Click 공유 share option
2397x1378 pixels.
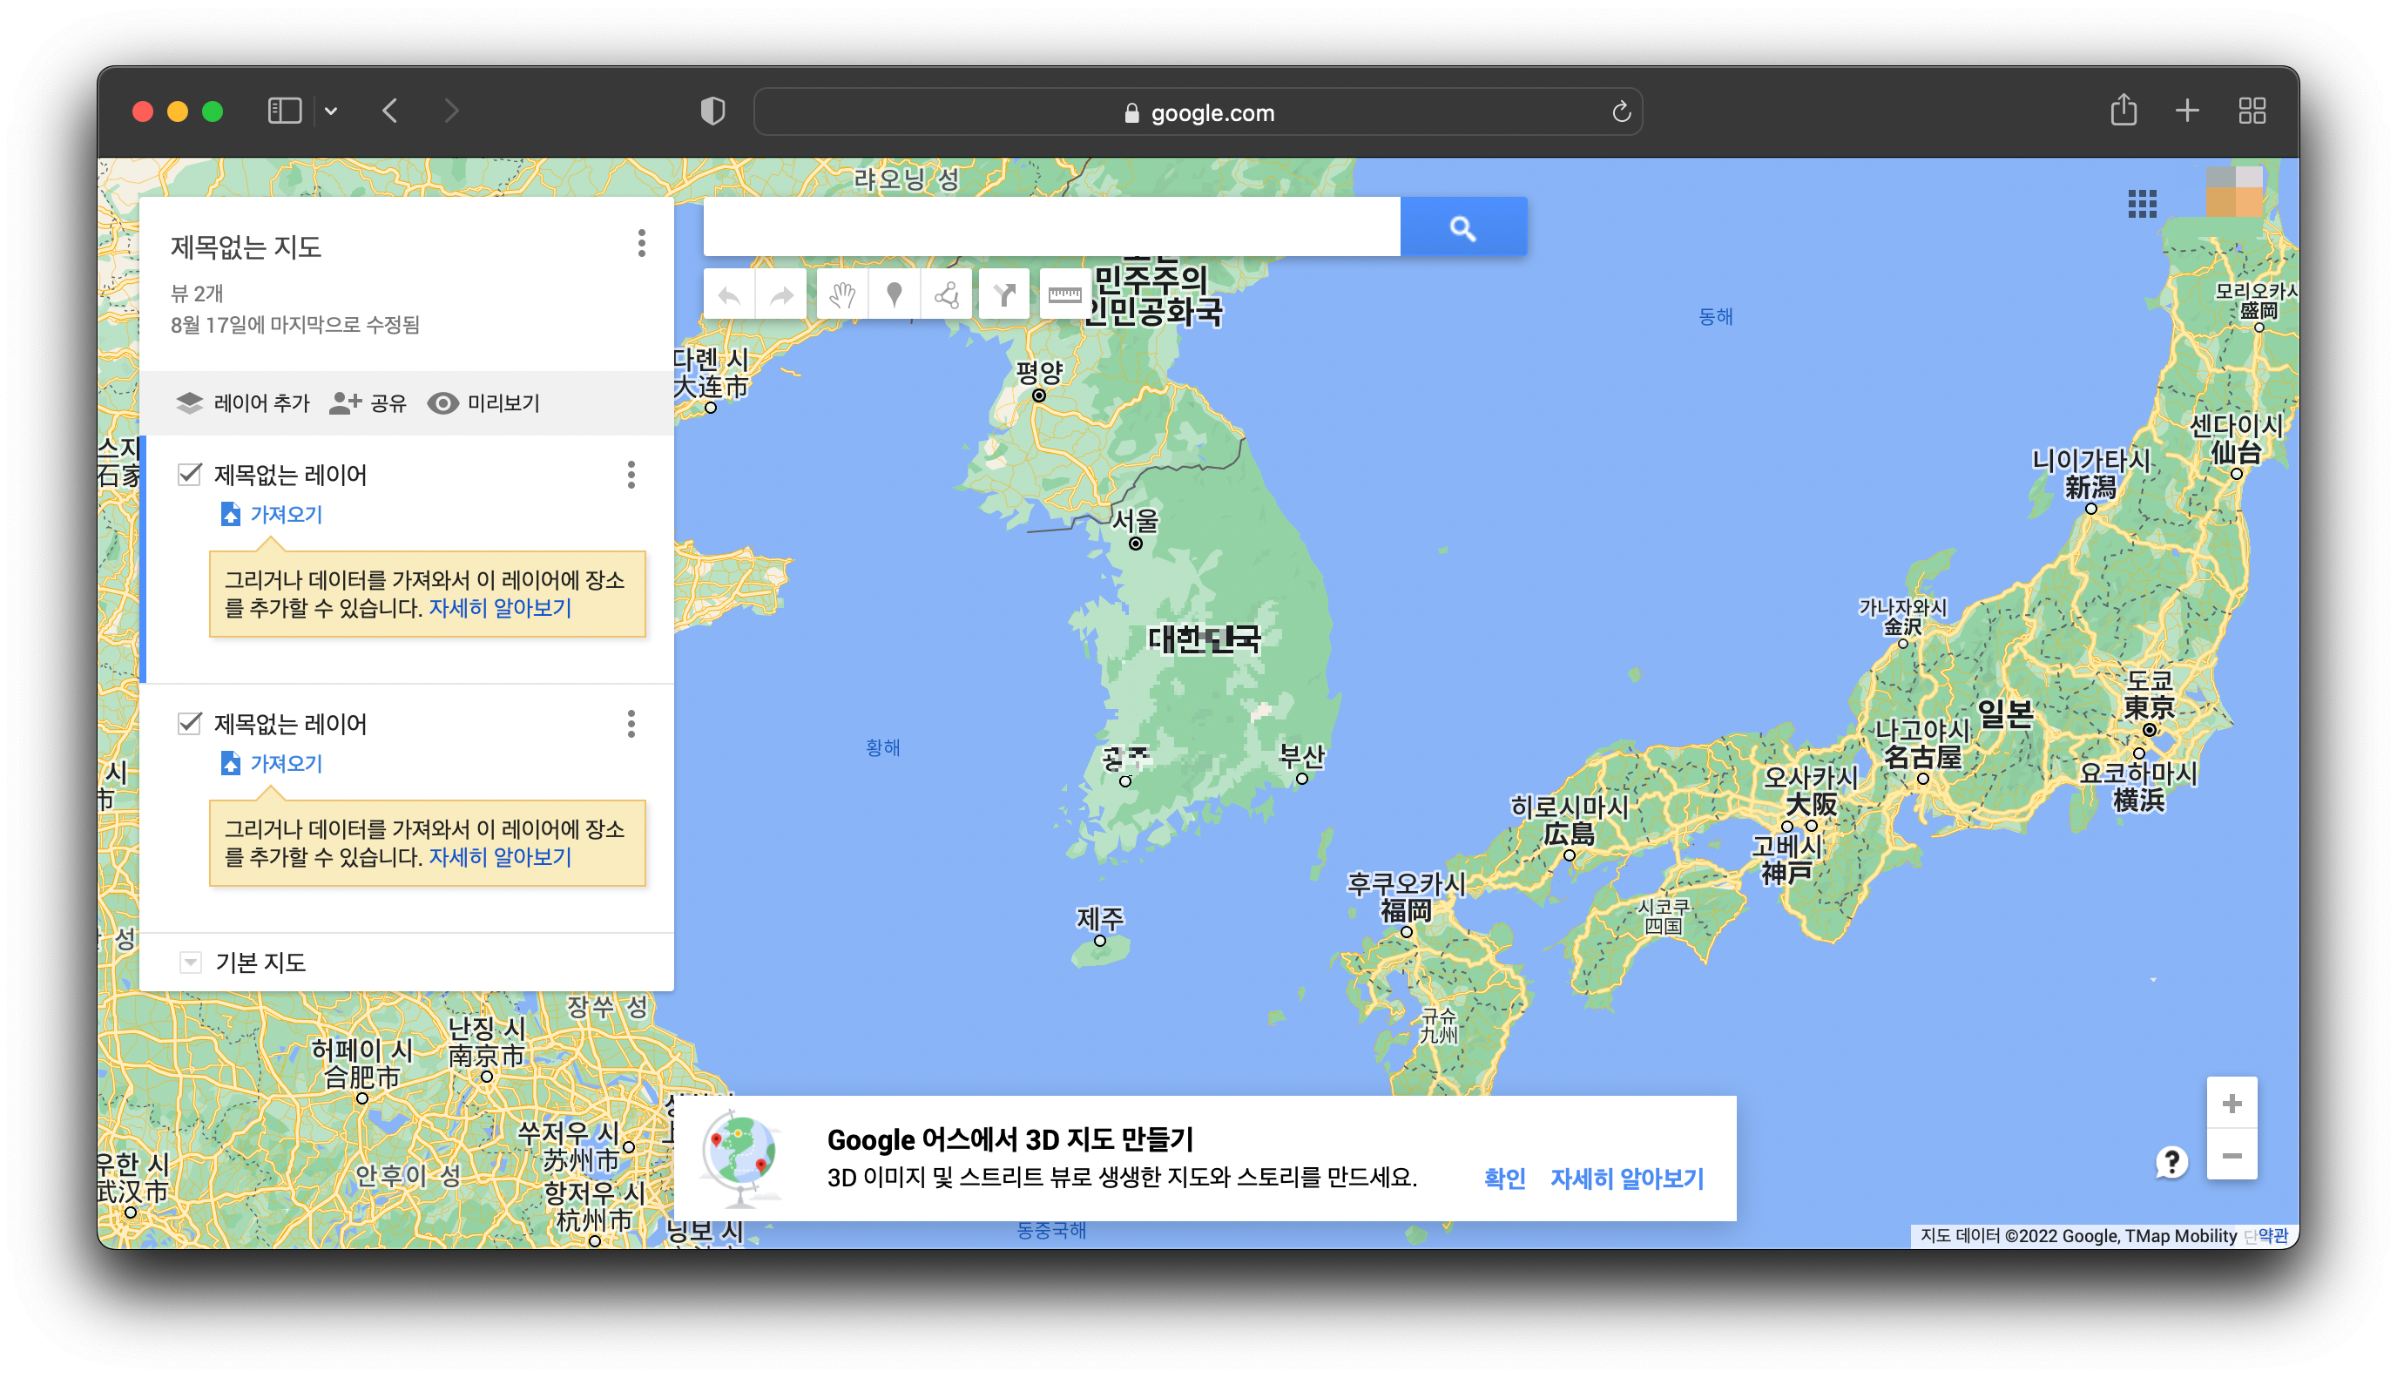(x=368, y=403)
